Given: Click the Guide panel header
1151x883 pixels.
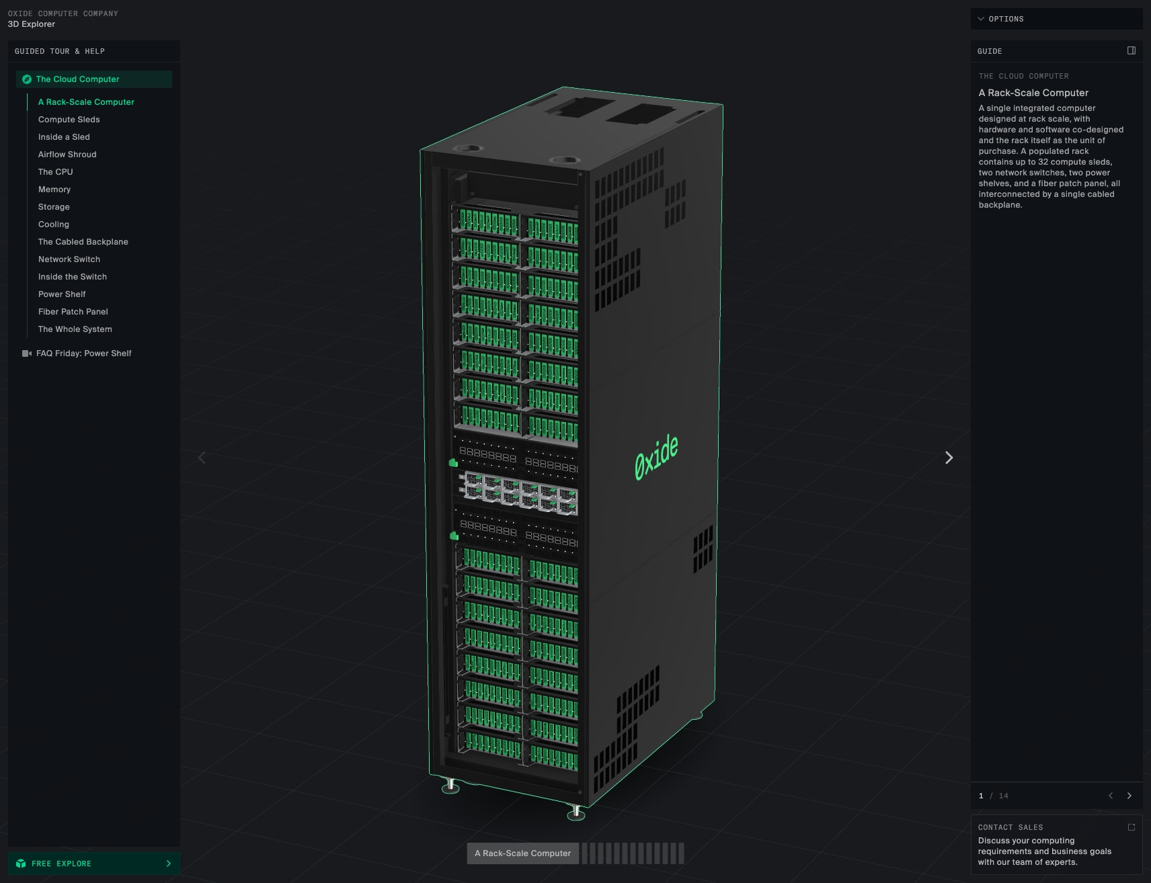Looking at the screenshot, I should pyautogui.click(x=990, y=51).
